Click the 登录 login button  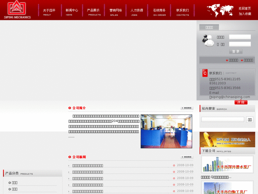point(236,52)
